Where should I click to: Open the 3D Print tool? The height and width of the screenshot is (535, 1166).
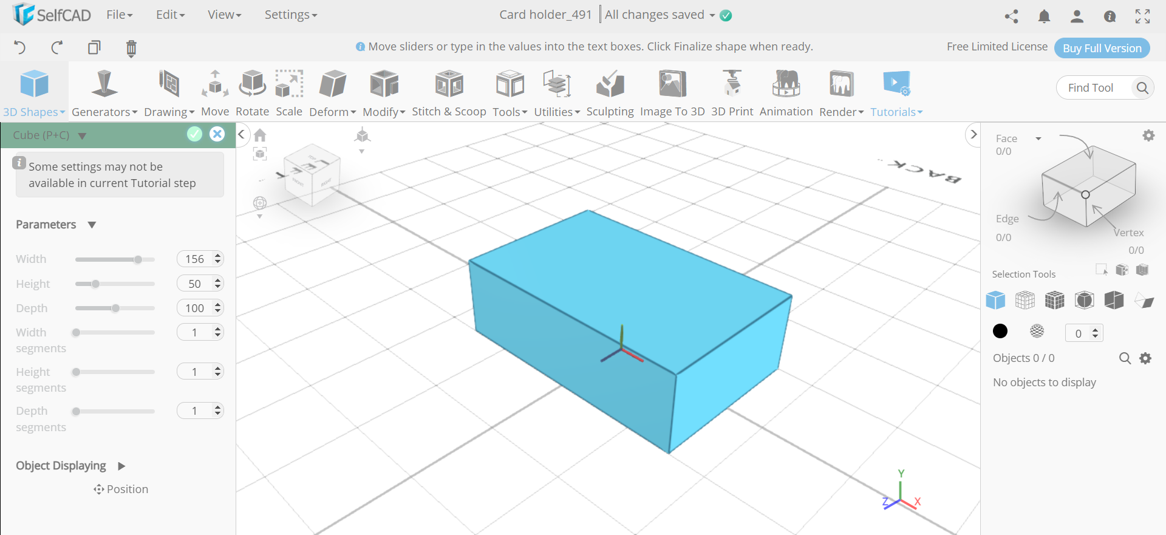click(732, 94)
